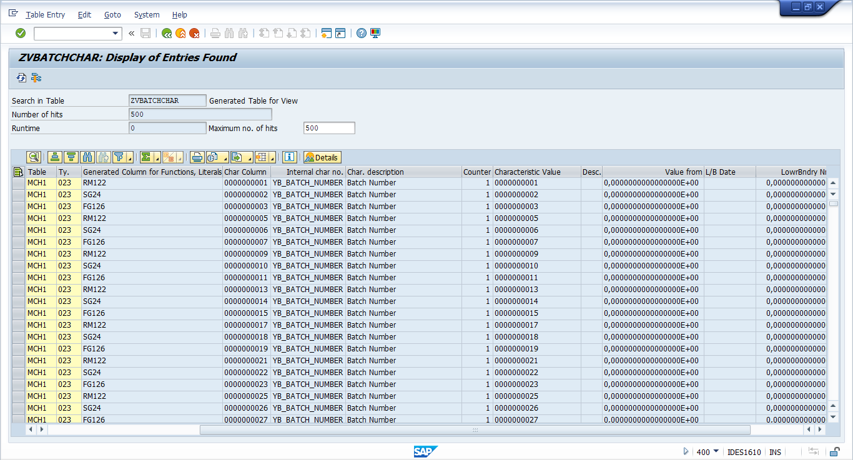Click the horizontal scrollbar right arrow
Viewport: 853px width, 460px height.
pos(821,430)
